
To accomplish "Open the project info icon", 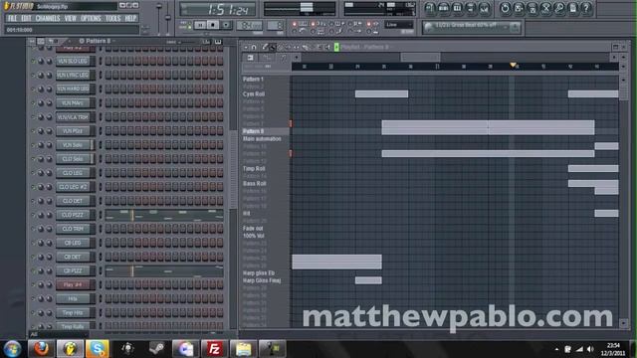I will coord(573,8).
